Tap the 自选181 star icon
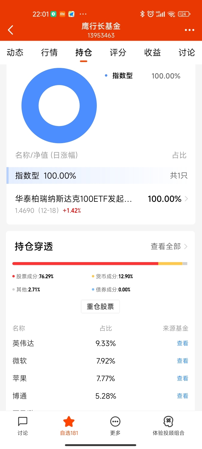 point(69,421)
